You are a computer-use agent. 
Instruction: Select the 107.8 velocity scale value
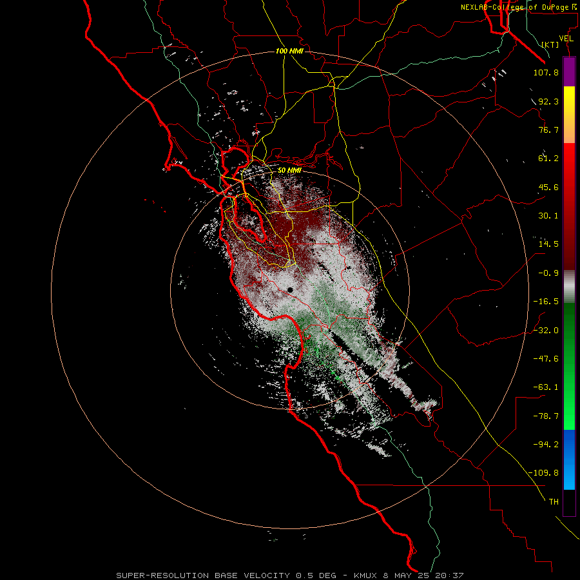[546, 72]
